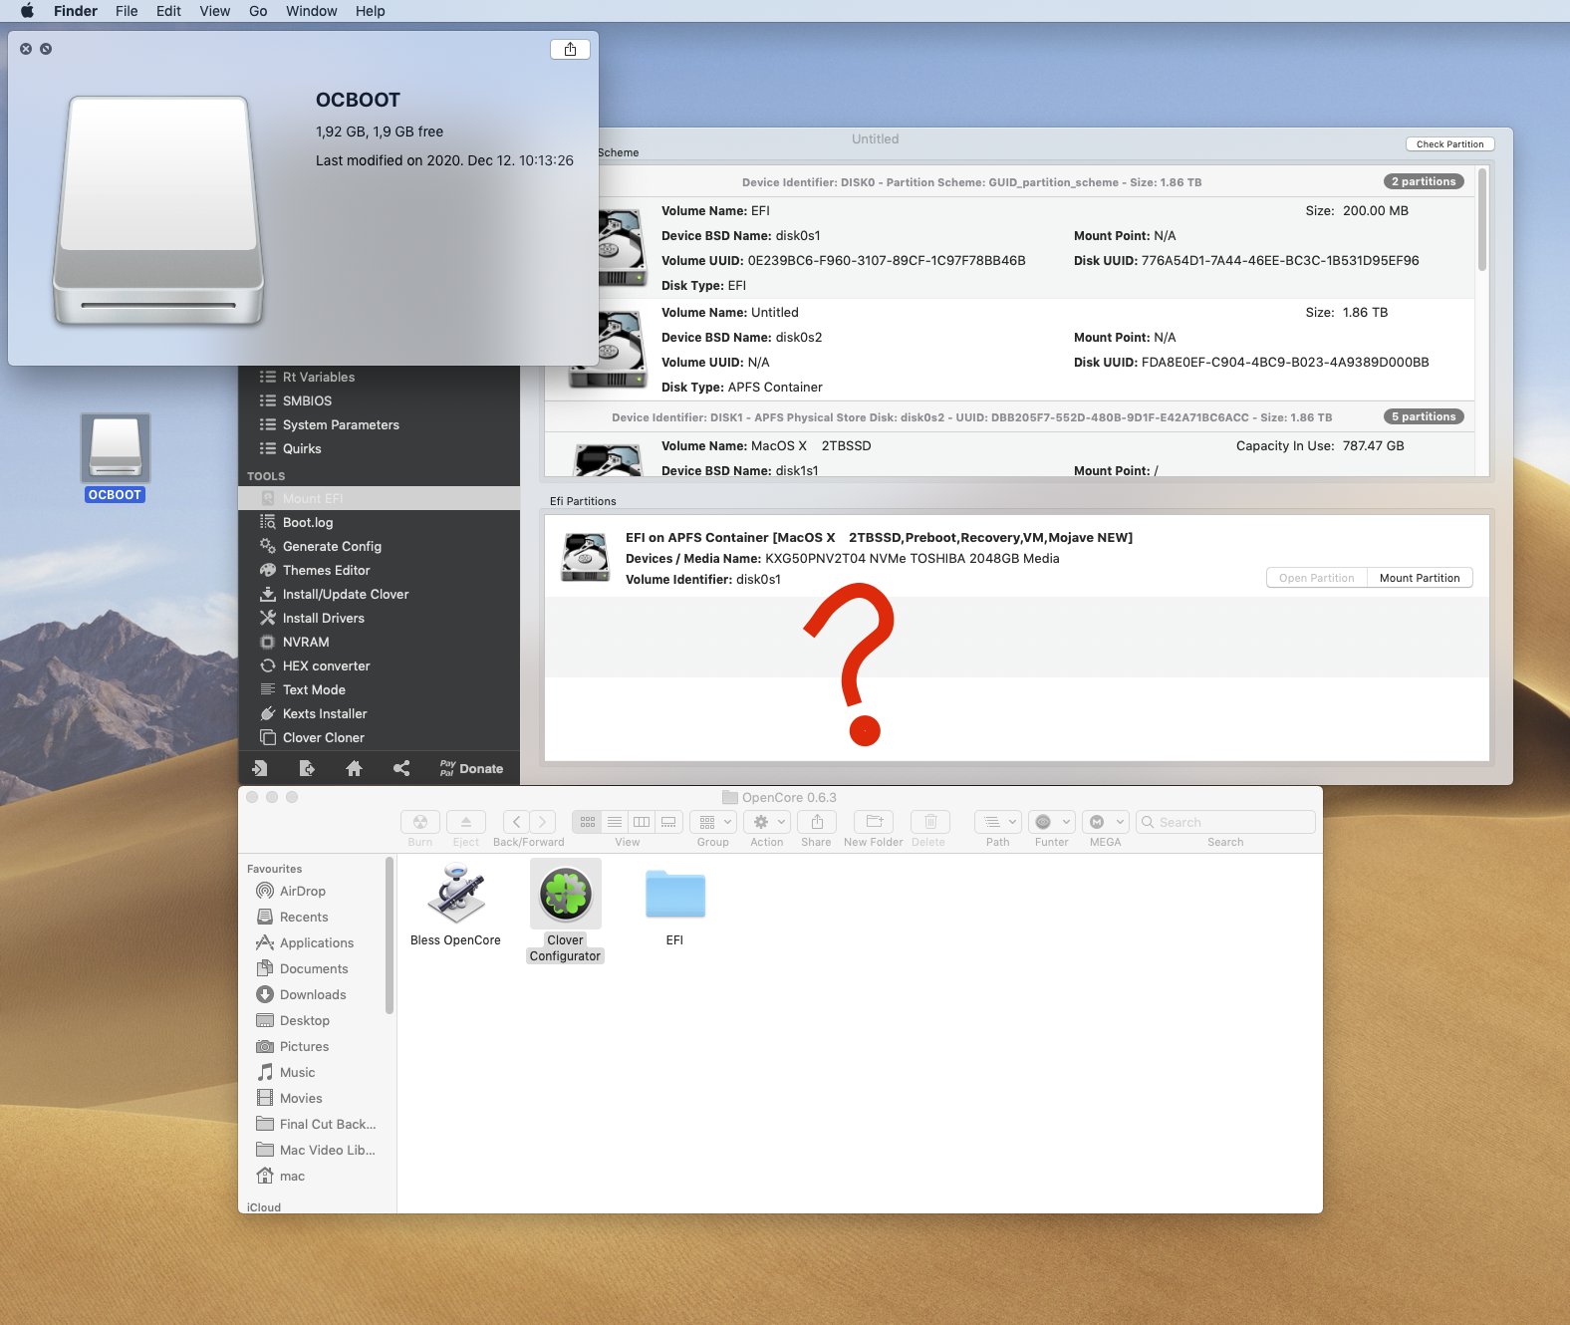Switch Finder to list view
The height and width of the screenshot is (1325, 1570).
click(x=615, y=822)
